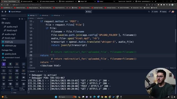
Task: Open the Ghostwriter tool
Action: (x=4, y=64)
